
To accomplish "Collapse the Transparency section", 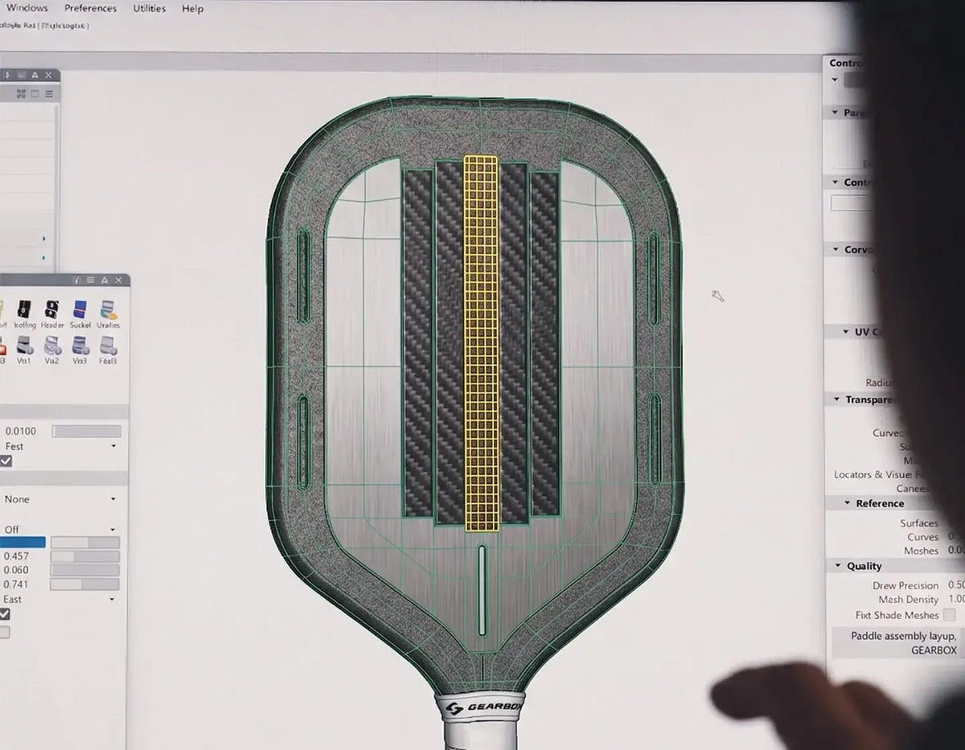I will 836,400.
